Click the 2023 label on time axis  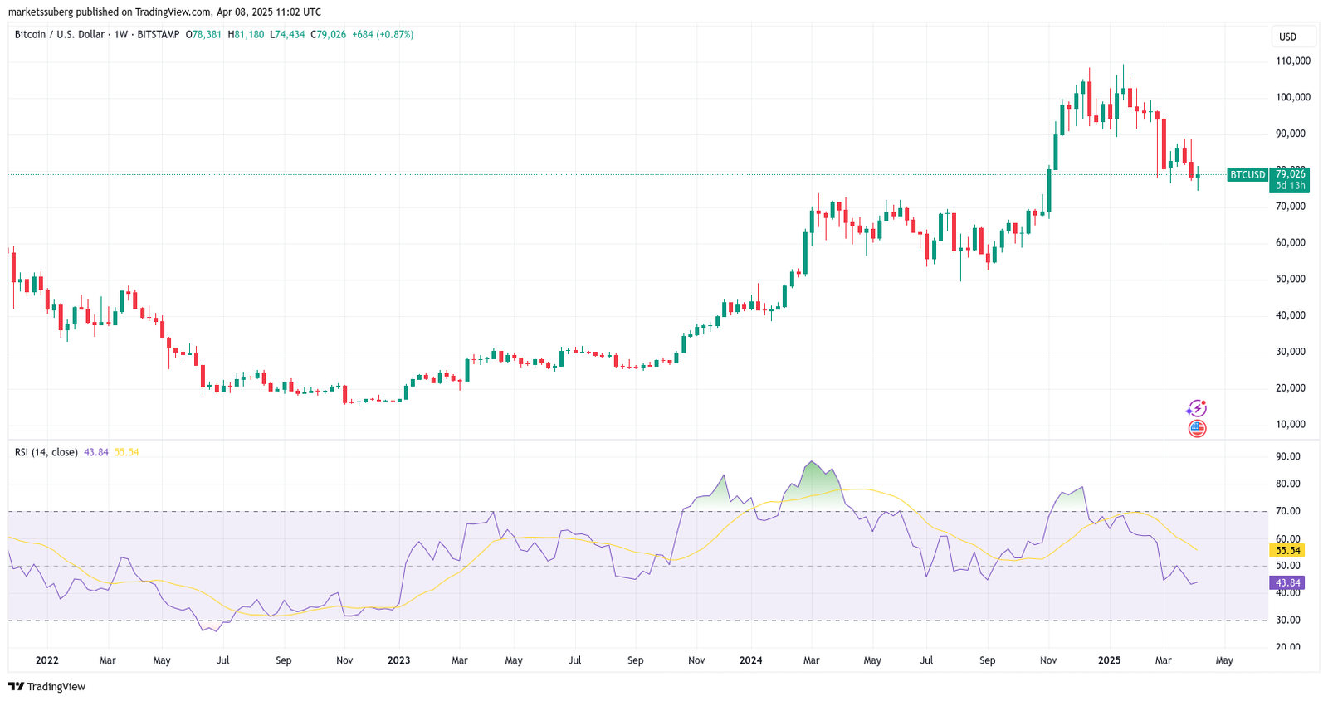[398, 660]
